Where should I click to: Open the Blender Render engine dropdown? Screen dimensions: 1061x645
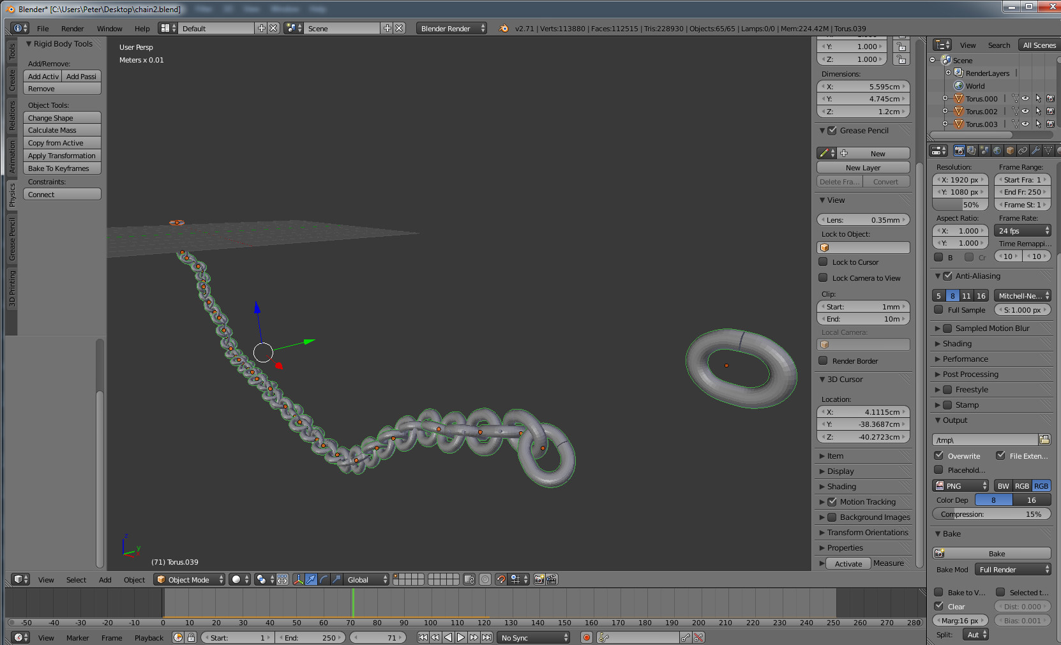pos(451,28)
